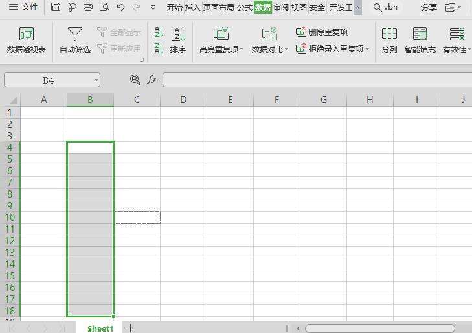Switch to the 视图 tab
The width and height of the screenshot is (472, 333).
click(x=299, y=7)
